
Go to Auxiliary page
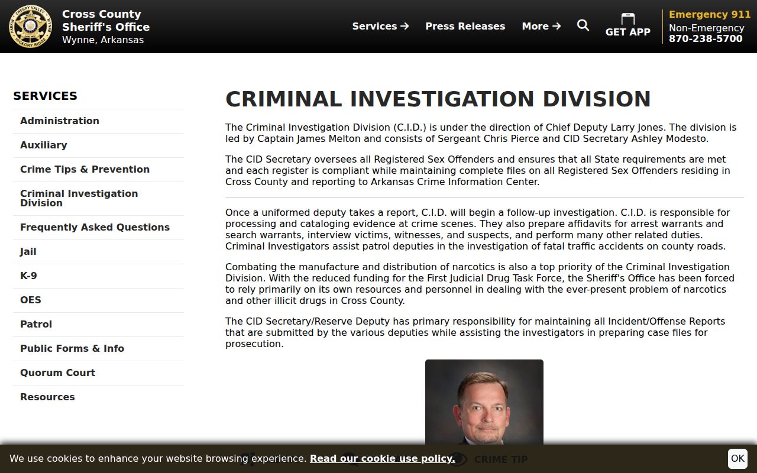point(99,145)
